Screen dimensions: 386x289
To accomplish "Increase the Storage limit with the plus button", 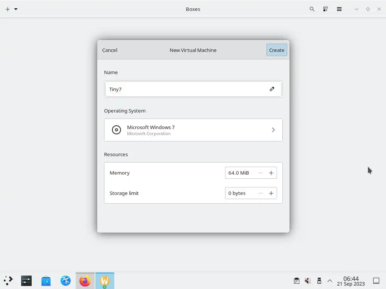I will (x=271, y=193).
